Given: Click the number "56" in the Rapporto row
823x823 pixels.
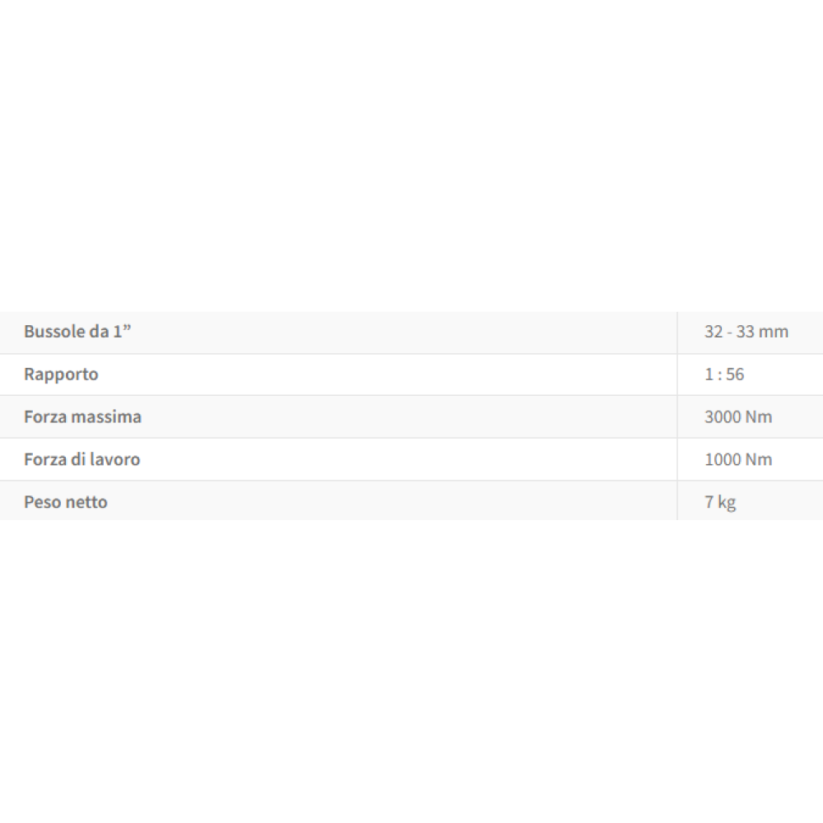Looking at the screenshot, I should [x=735, y=374].
